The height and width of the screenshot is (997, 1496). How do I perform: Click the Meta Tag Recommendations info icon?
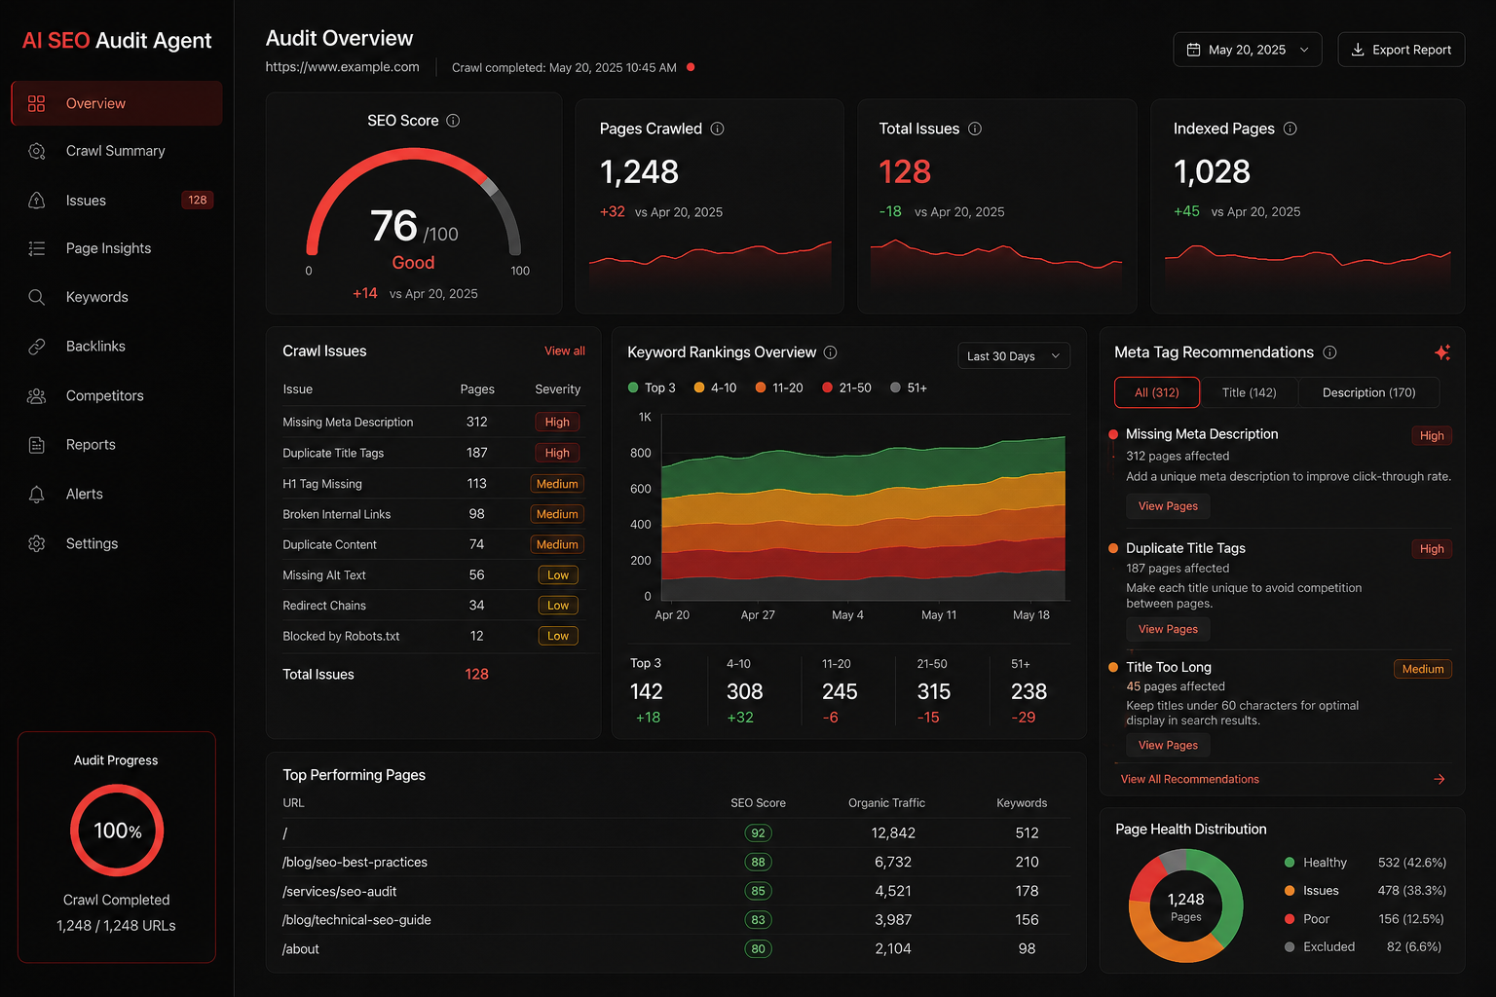pos(1329,352)
